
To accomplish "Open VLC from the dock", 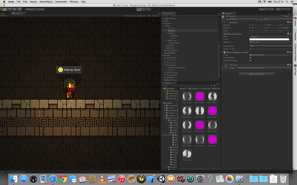I will [102, 179].
